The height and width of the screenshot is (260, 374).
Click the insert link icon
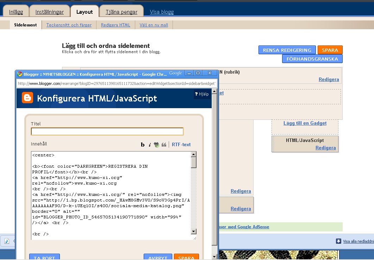tap(156, 144)
